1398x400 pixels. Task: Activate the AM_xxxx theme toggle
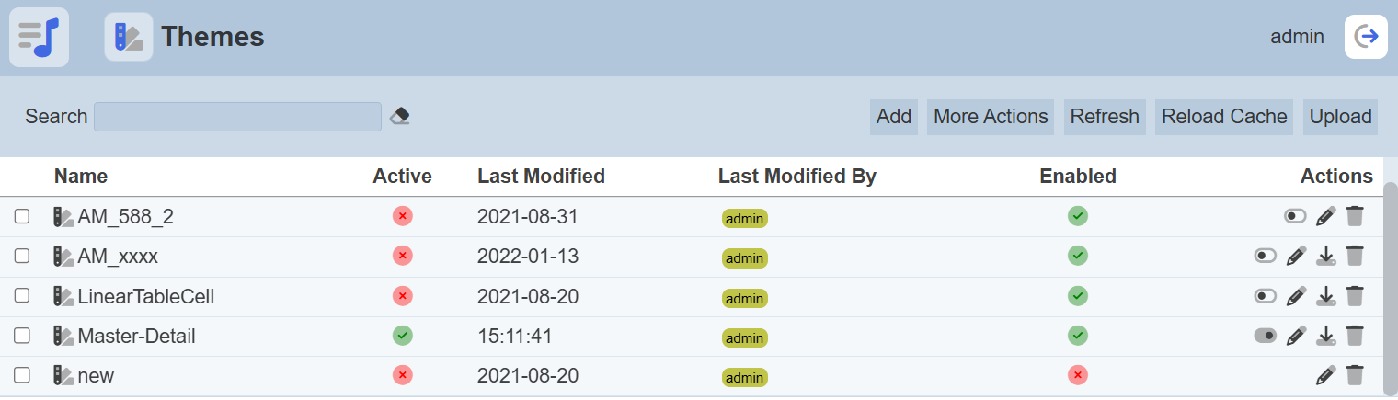(1266, 256)
